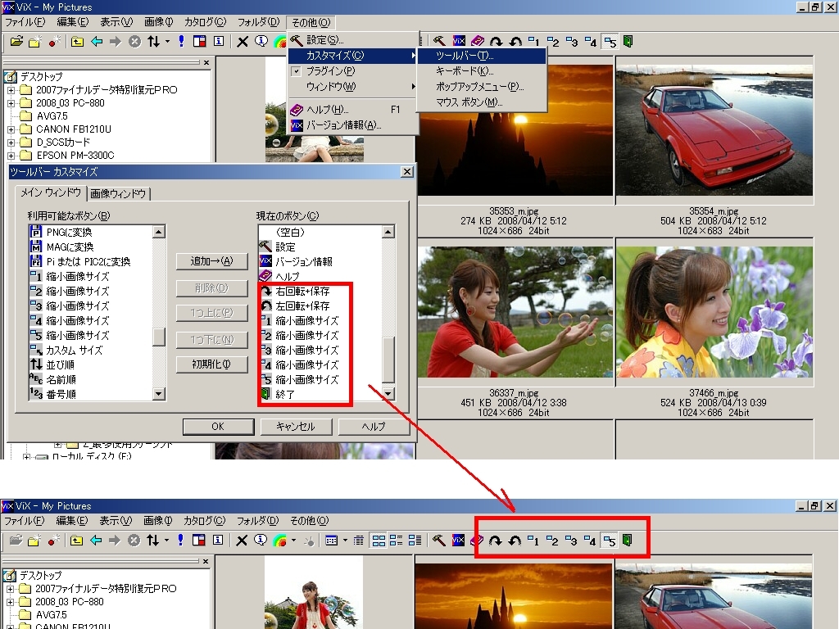Viewport: 839px width, 629px height.
Task: Click black X delete icon in upper toolbar
Action: [243, 42]
